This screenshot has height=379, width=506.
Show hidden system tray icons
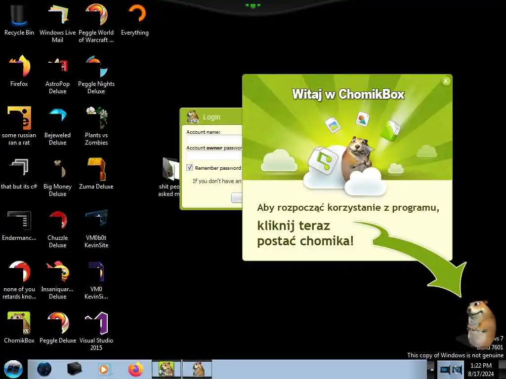pyautogui.click(x=431, y=370)
